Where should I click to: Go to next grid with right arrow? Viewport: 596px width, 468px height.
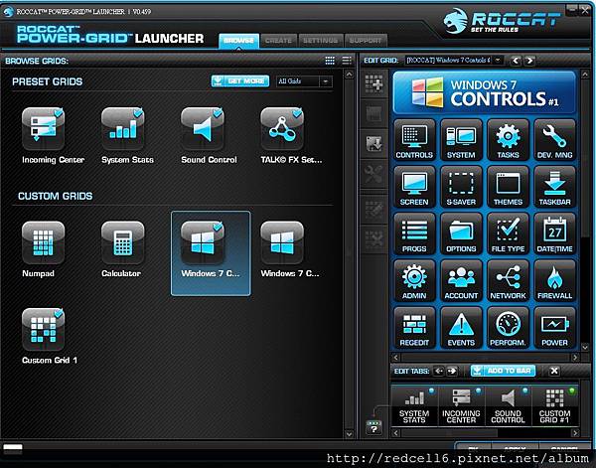click(529, 61)
